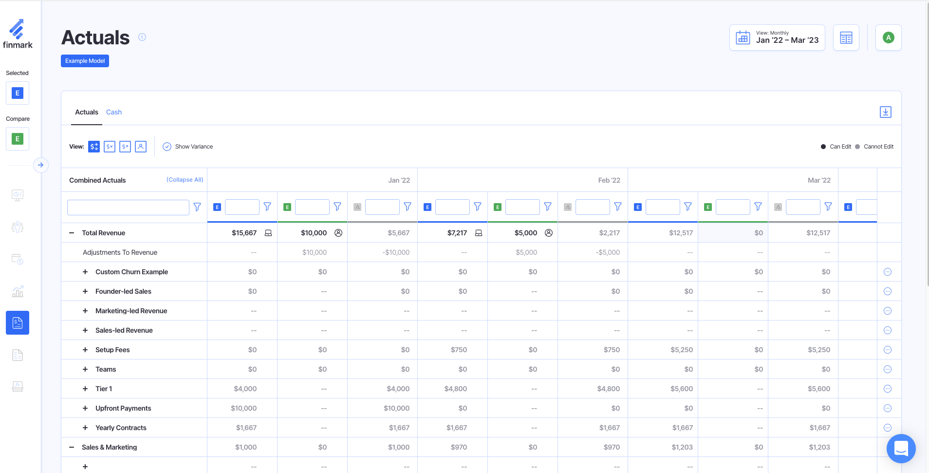
Task: Click the Example Model button
Action: pos(85,61)
